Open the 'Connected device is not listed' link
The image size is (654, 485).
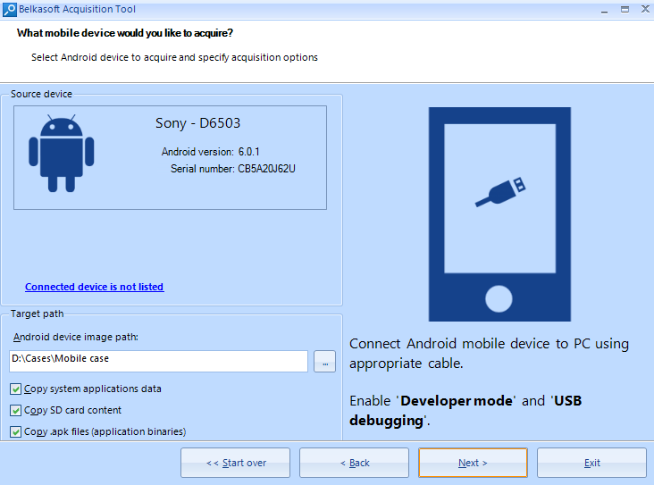95,287
